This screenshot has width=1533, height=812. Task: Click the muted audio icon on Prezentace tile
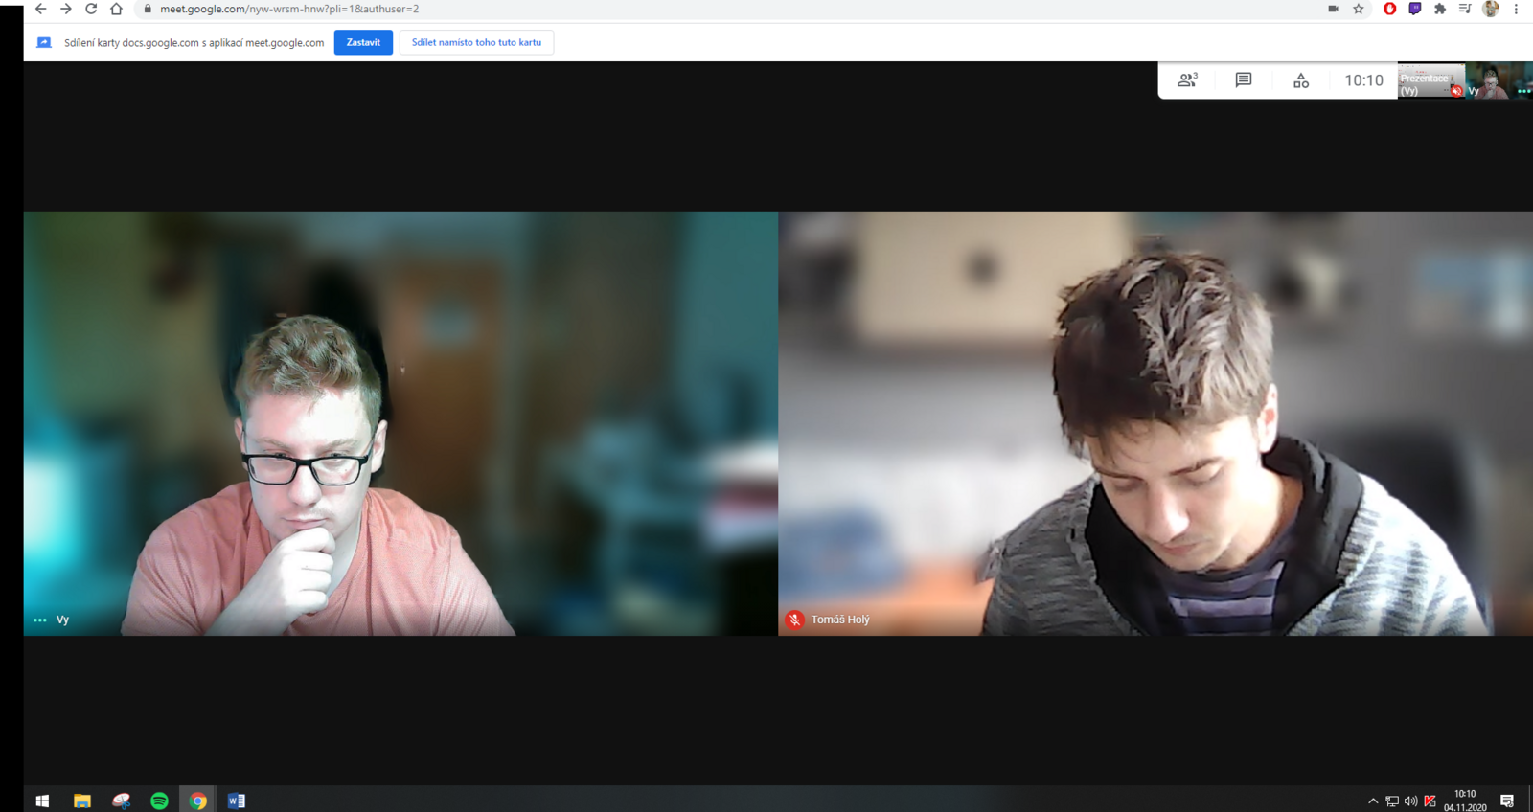1455,91
